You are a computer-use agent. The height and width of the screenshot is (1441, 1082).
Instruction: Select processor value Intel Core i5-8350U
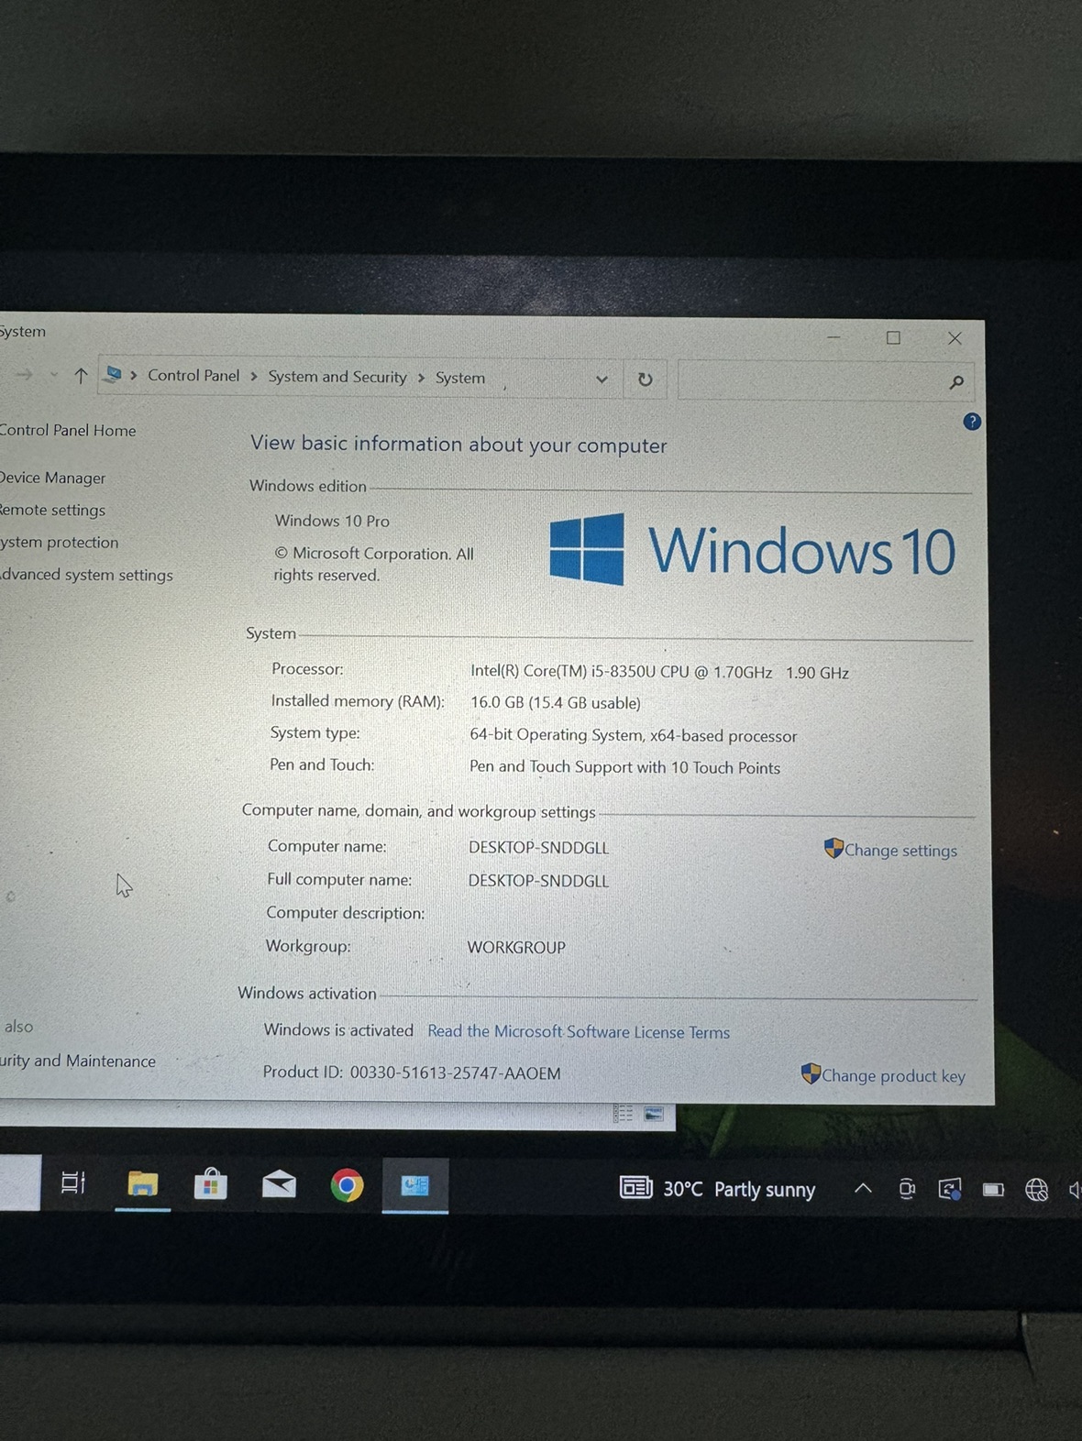[659, 672]
